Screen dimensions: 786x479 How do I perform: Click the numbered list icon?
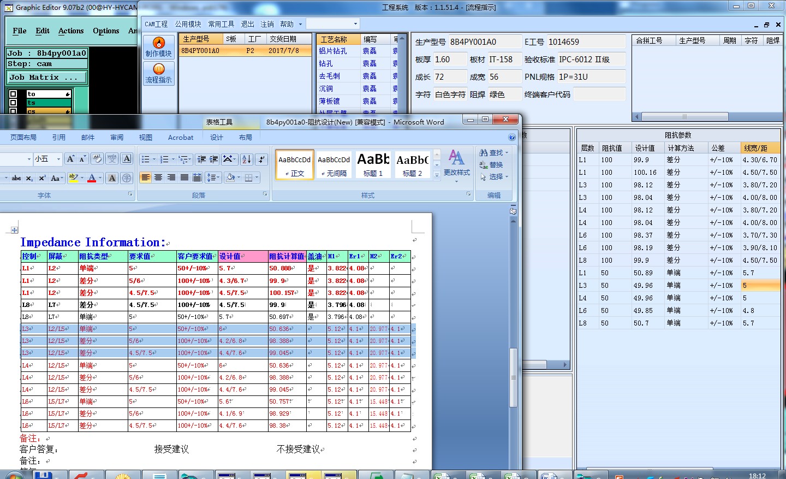pos(164,159)
